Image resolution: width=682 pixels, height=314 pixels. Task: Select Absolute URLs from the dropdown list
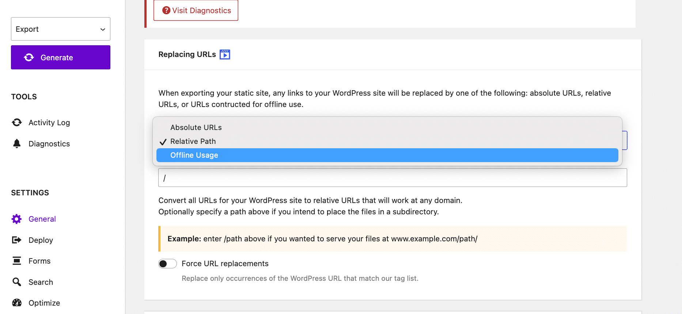[x=196, y=127]
